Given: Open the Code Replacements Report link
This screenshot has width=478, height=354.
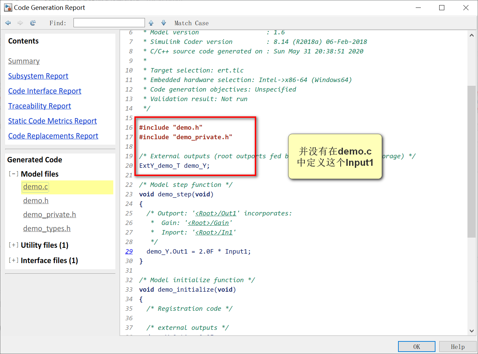Looking at the screenshot, I should click(53, 136).
